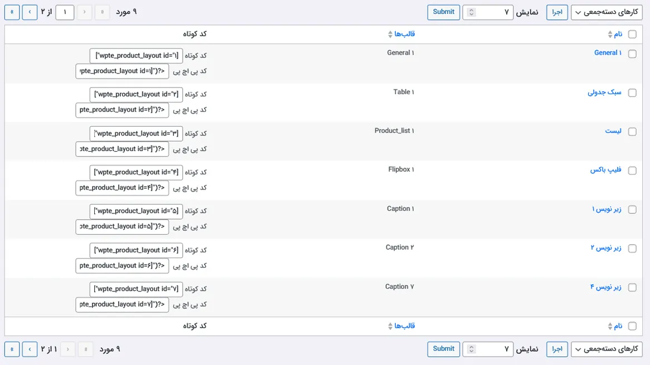Click sort arrows beside قالب‌ها in table header
650x365 pixels.
tap(390, 35)
